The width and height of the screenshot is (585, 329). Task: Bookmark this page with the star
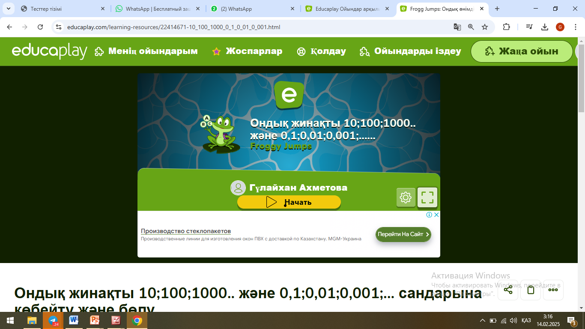485,27
